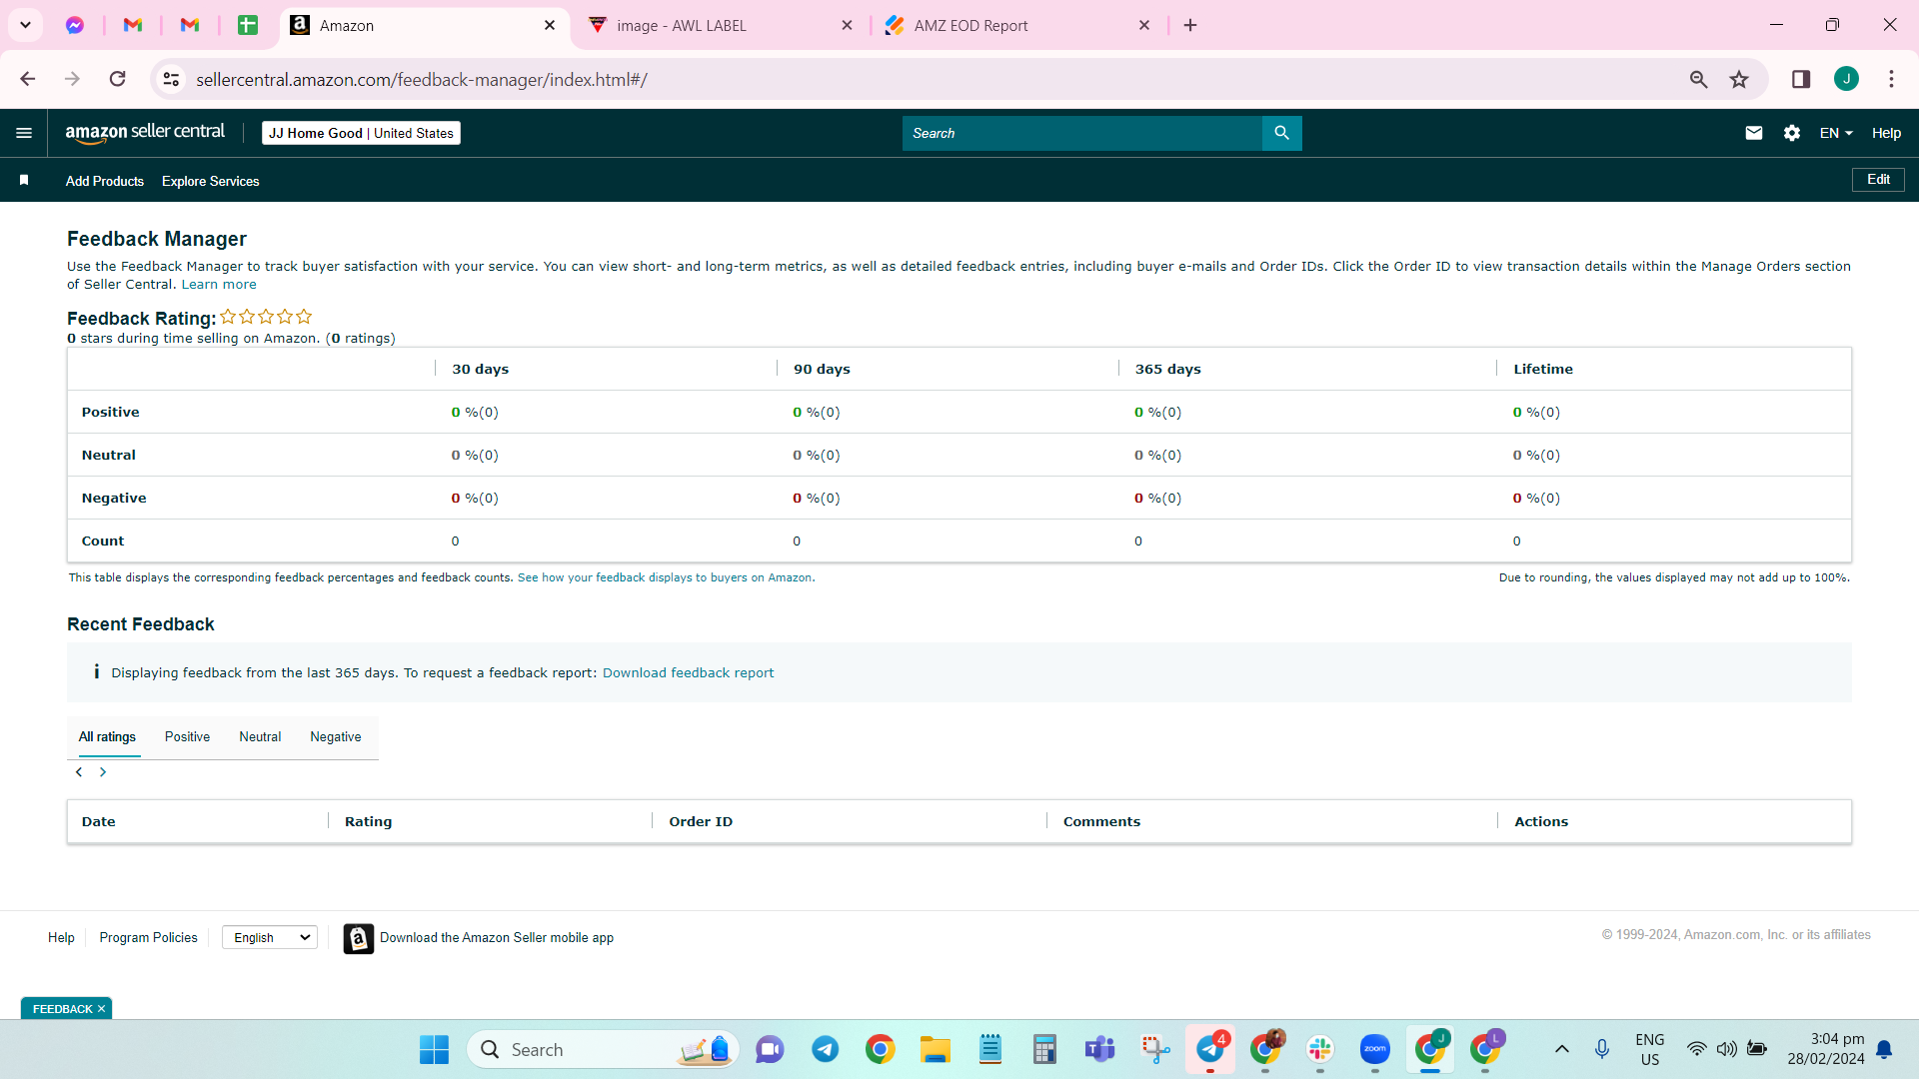Click the Amazon Seller mobile app icon

click(358, 938)
